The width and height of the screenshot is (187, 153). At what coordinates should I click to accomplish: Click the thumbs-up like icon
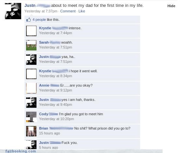(28, 20)
